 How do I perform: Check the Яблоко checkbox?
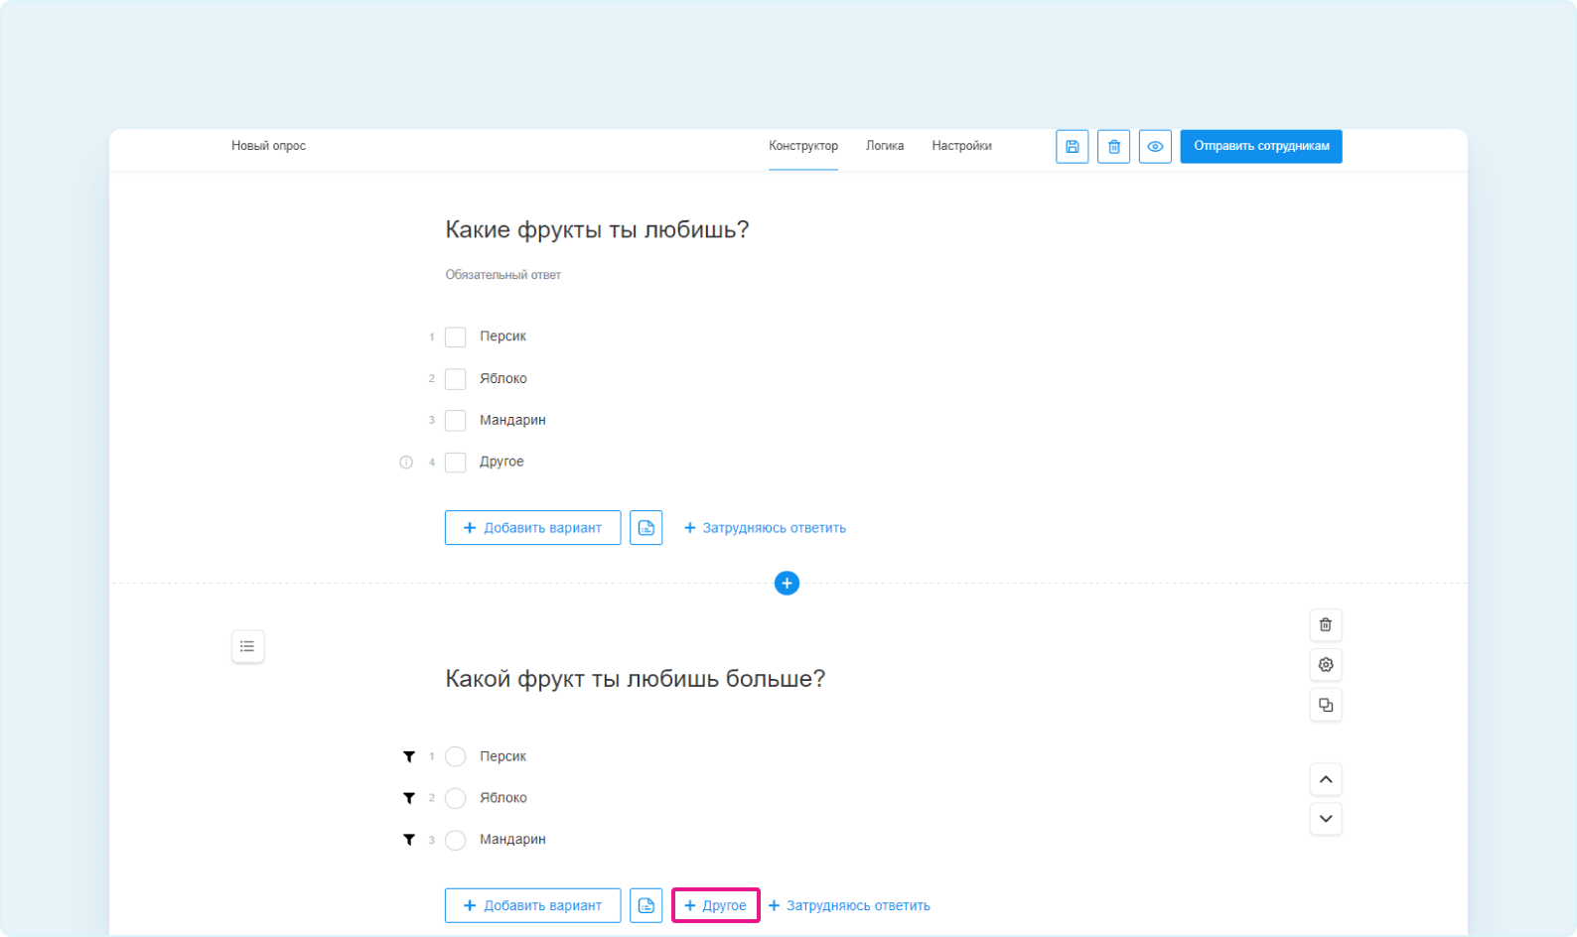pyautogui.click(x=456, y=379)
